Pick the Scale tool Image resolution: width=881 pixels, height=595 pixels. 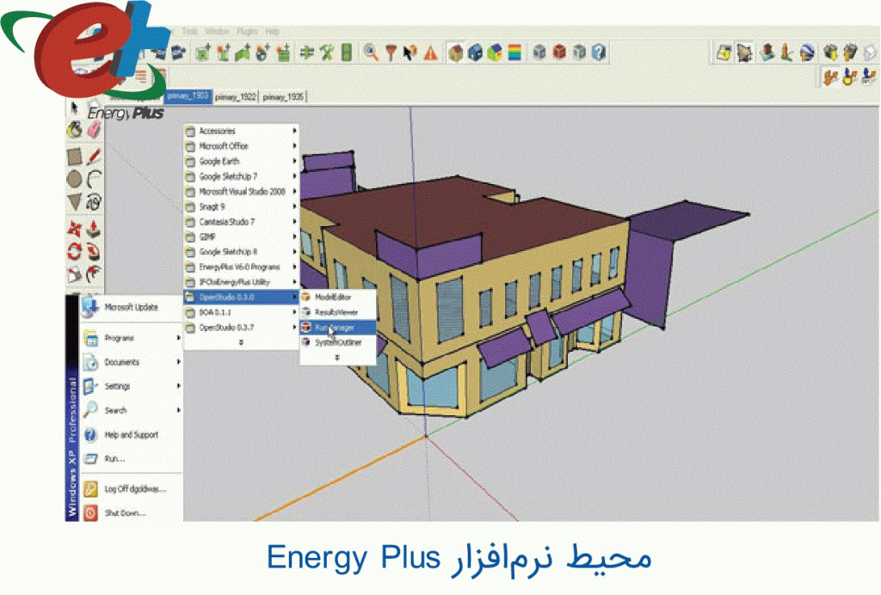[x=74, y=274]
